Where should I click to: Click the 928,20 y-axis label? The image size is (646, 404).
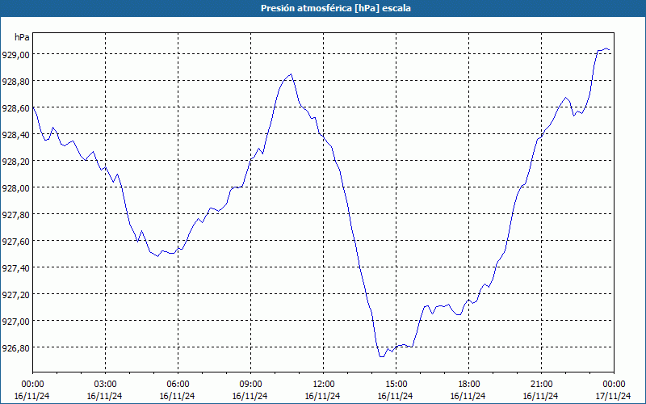point(16,161)
